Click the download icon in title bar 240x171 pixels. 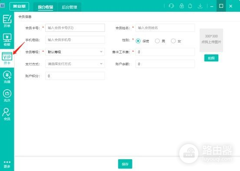click(x=200, y=6)
